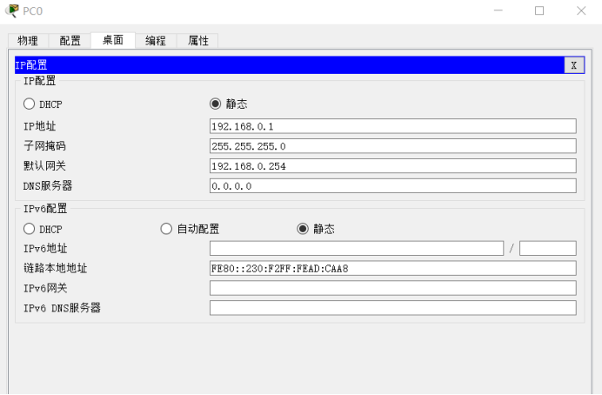Click the blue IP配置 title bar
The height and width of the screenshot is (395, 602).
[290, 65]
